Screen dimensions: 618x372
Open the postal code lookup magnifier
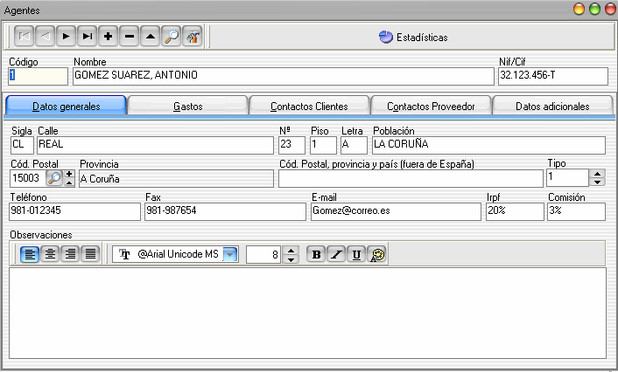pyautogui.click(x=55, y=178)
